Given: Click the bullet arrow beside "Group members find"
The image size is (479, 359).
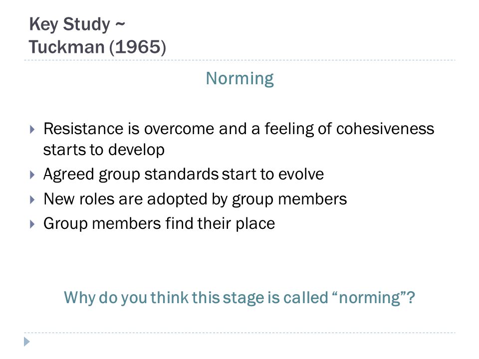Looking at the screenshot, I should [x=32, y=224].
